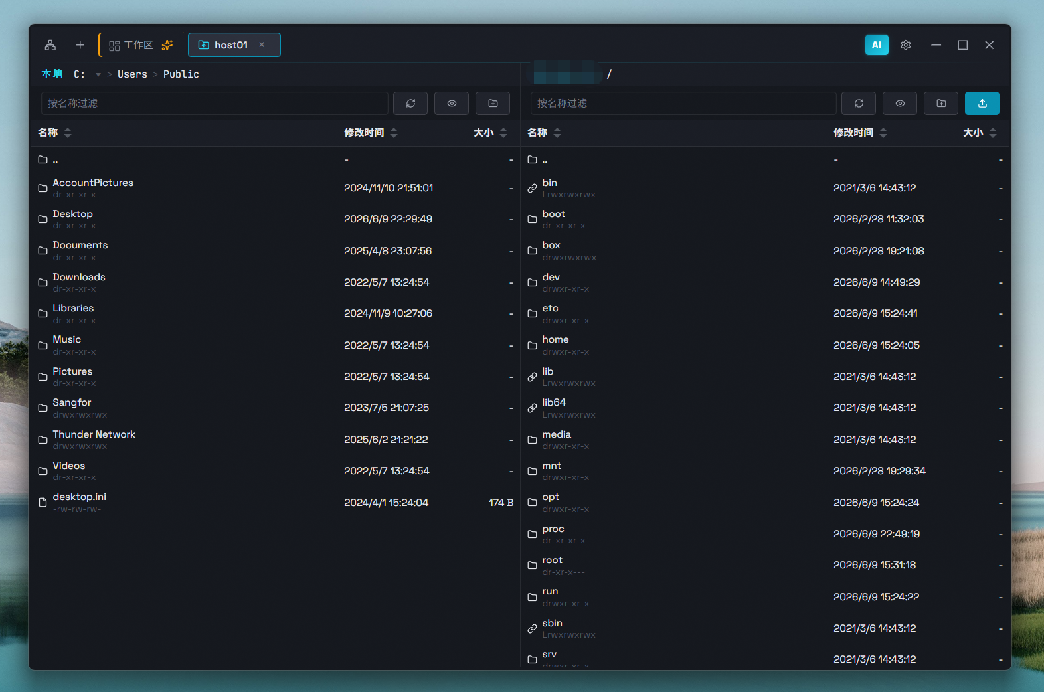
Task: Create a new folder in the local pane
Action: tap(493, 104)
